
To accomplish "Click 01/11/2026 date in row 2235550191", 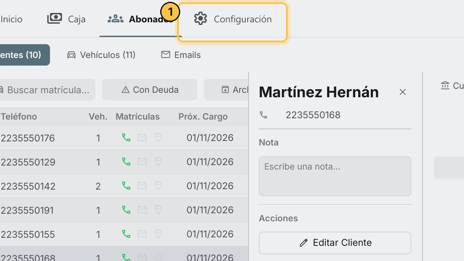I will coord(210,210).
